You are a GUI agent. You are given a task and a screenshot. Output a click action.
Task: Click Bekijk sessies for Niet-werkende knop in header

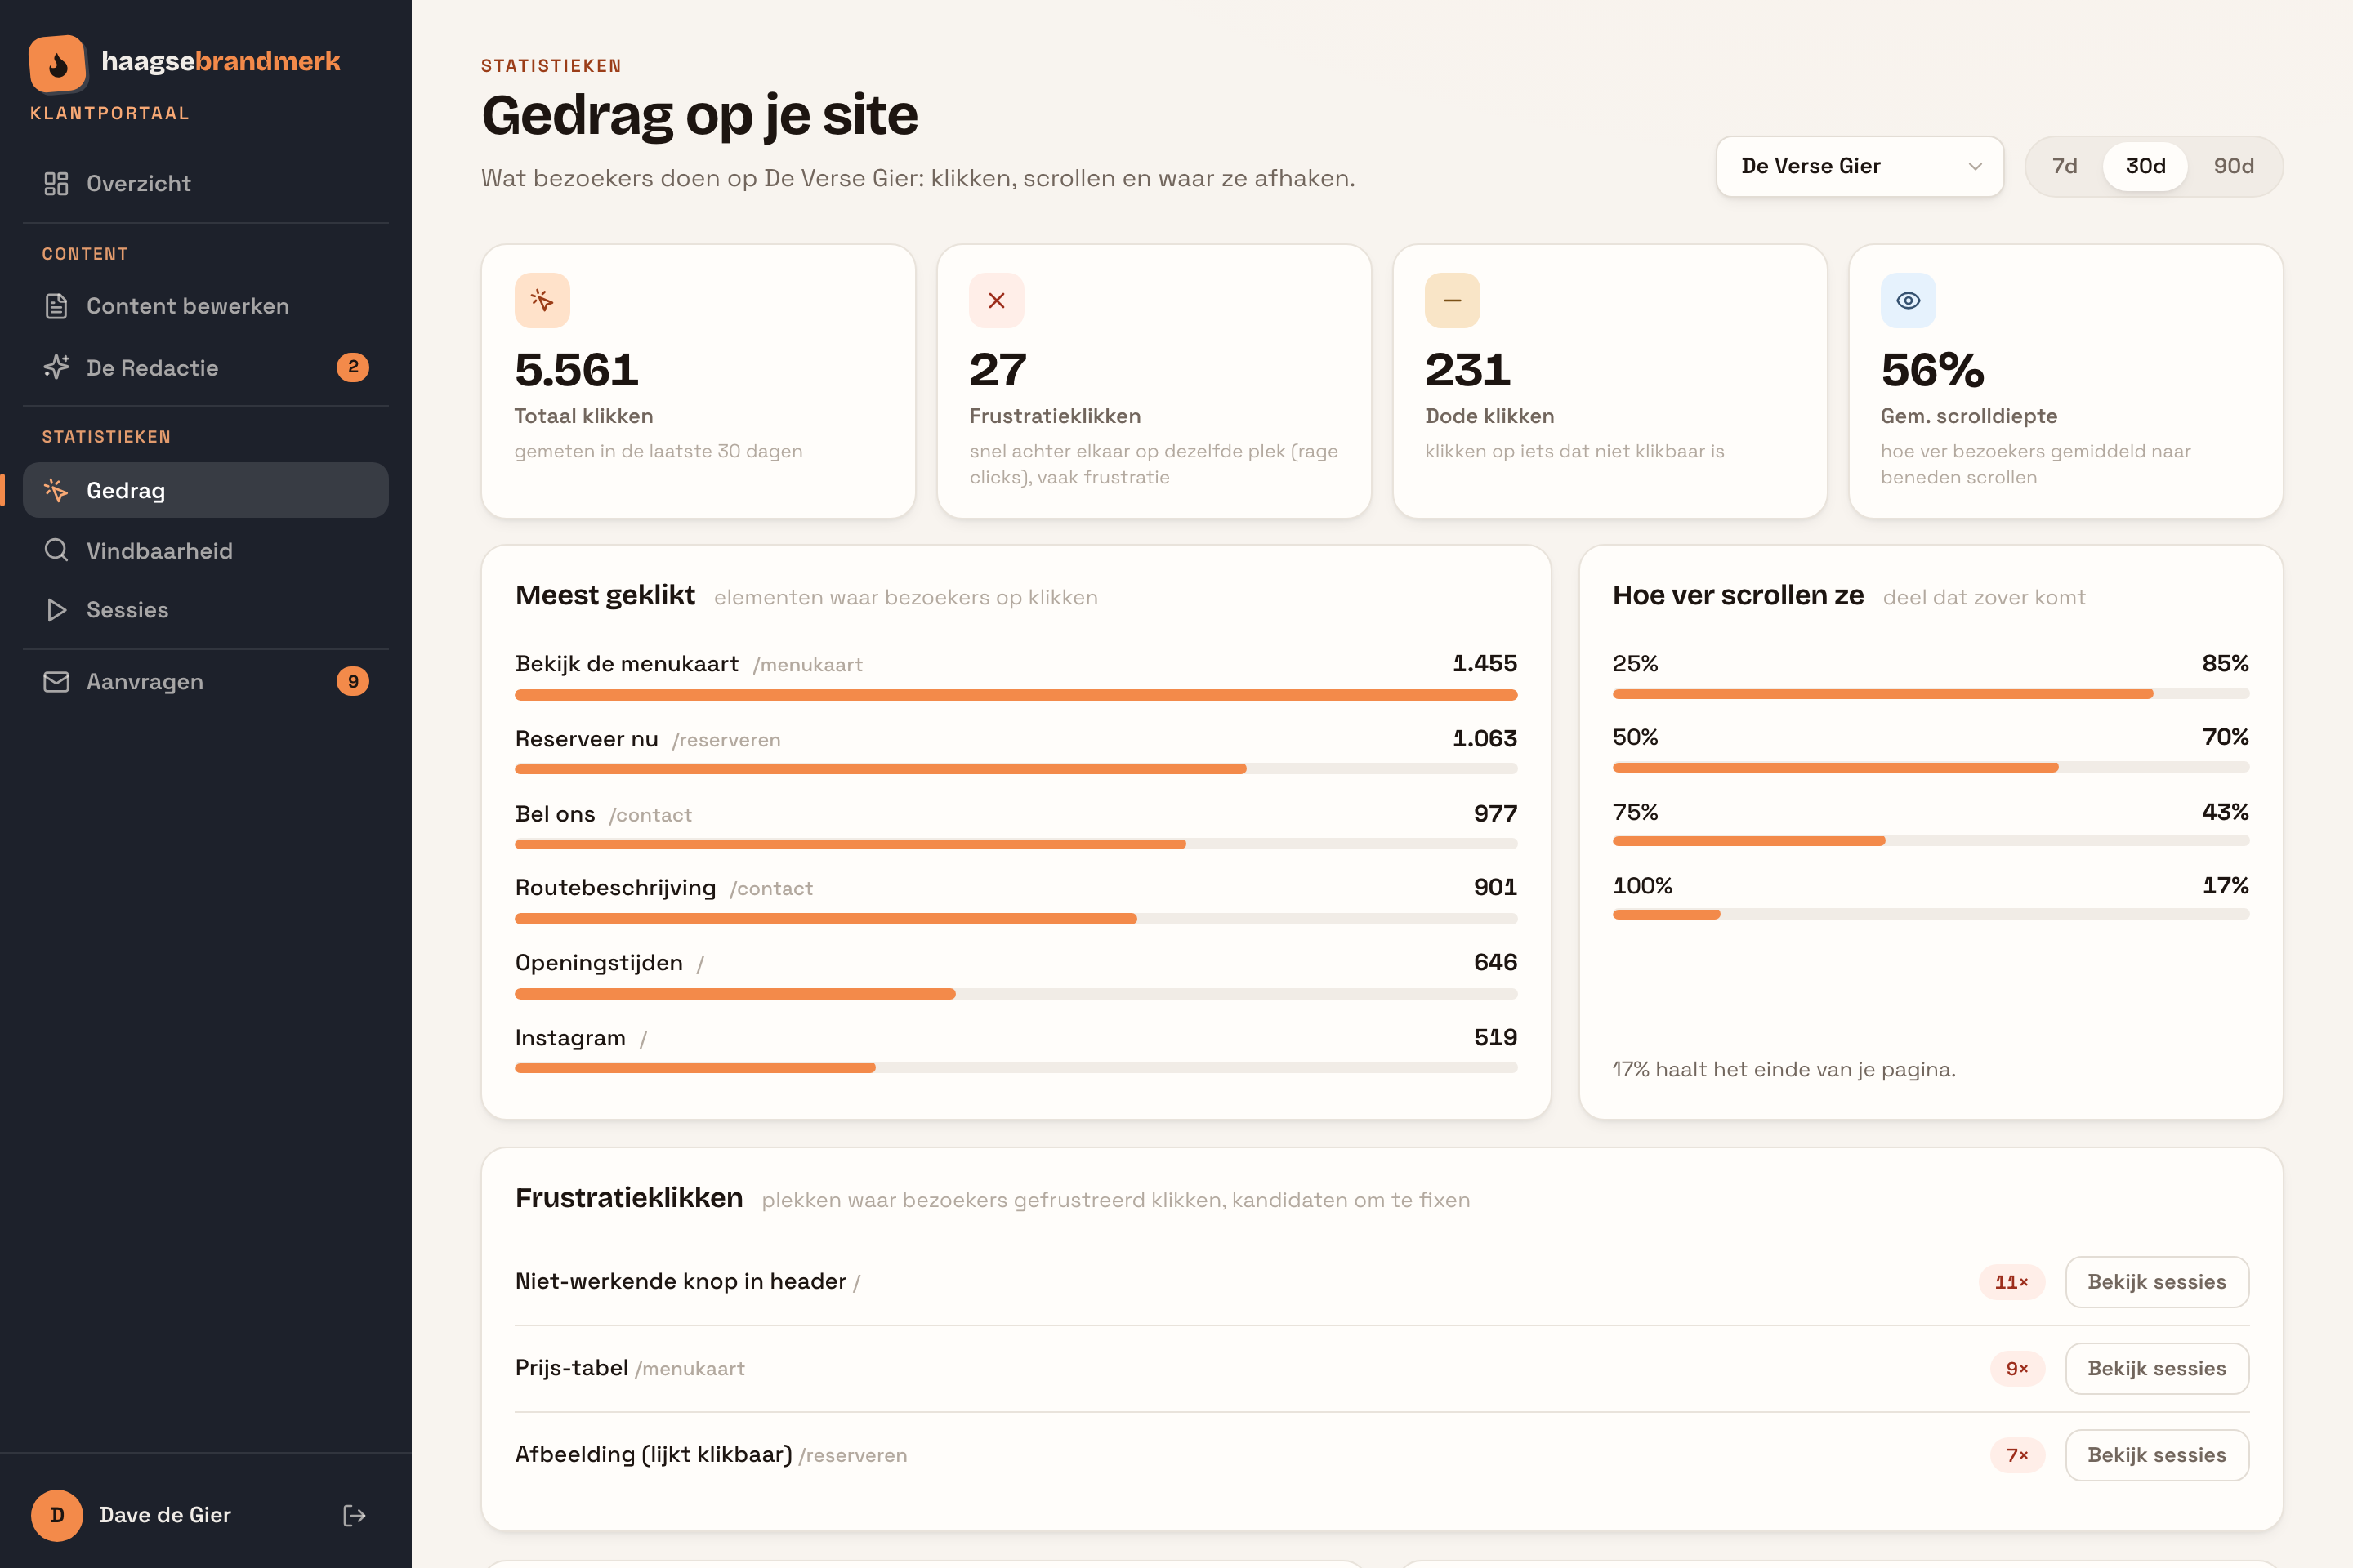pos(2157,1282)
